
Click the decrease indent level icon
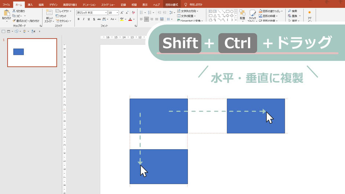159,12
